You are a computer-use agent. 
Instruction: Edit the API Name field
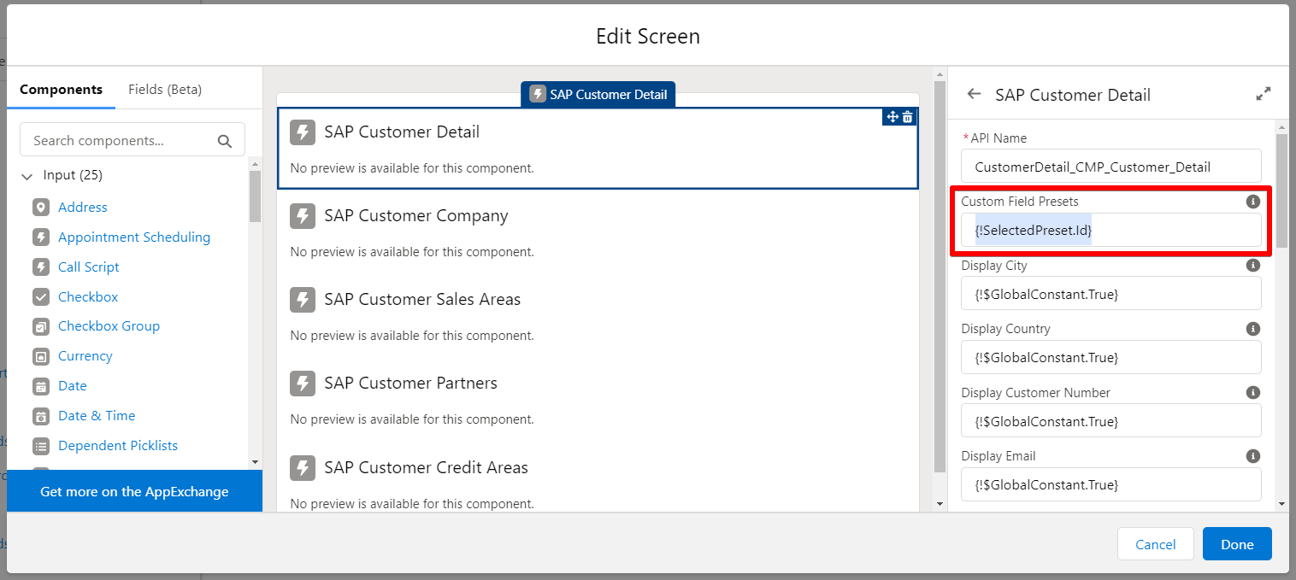(x=1110, y=167)
